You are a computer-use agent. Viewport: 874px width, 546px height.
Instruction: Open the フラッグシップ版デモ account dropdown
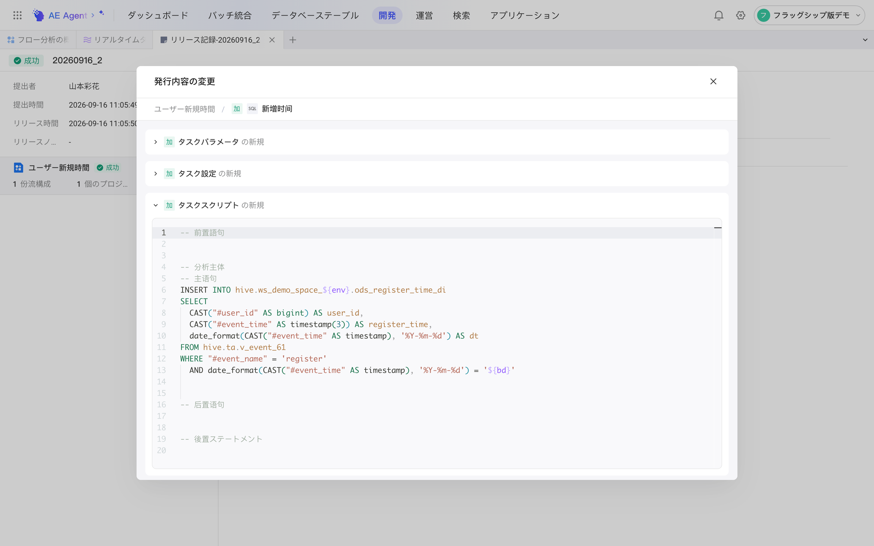(x=809, y=15)
